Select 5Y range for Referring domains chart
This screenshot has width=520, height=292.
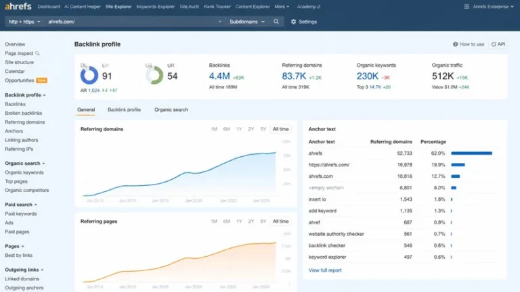[x=263, y=129]
